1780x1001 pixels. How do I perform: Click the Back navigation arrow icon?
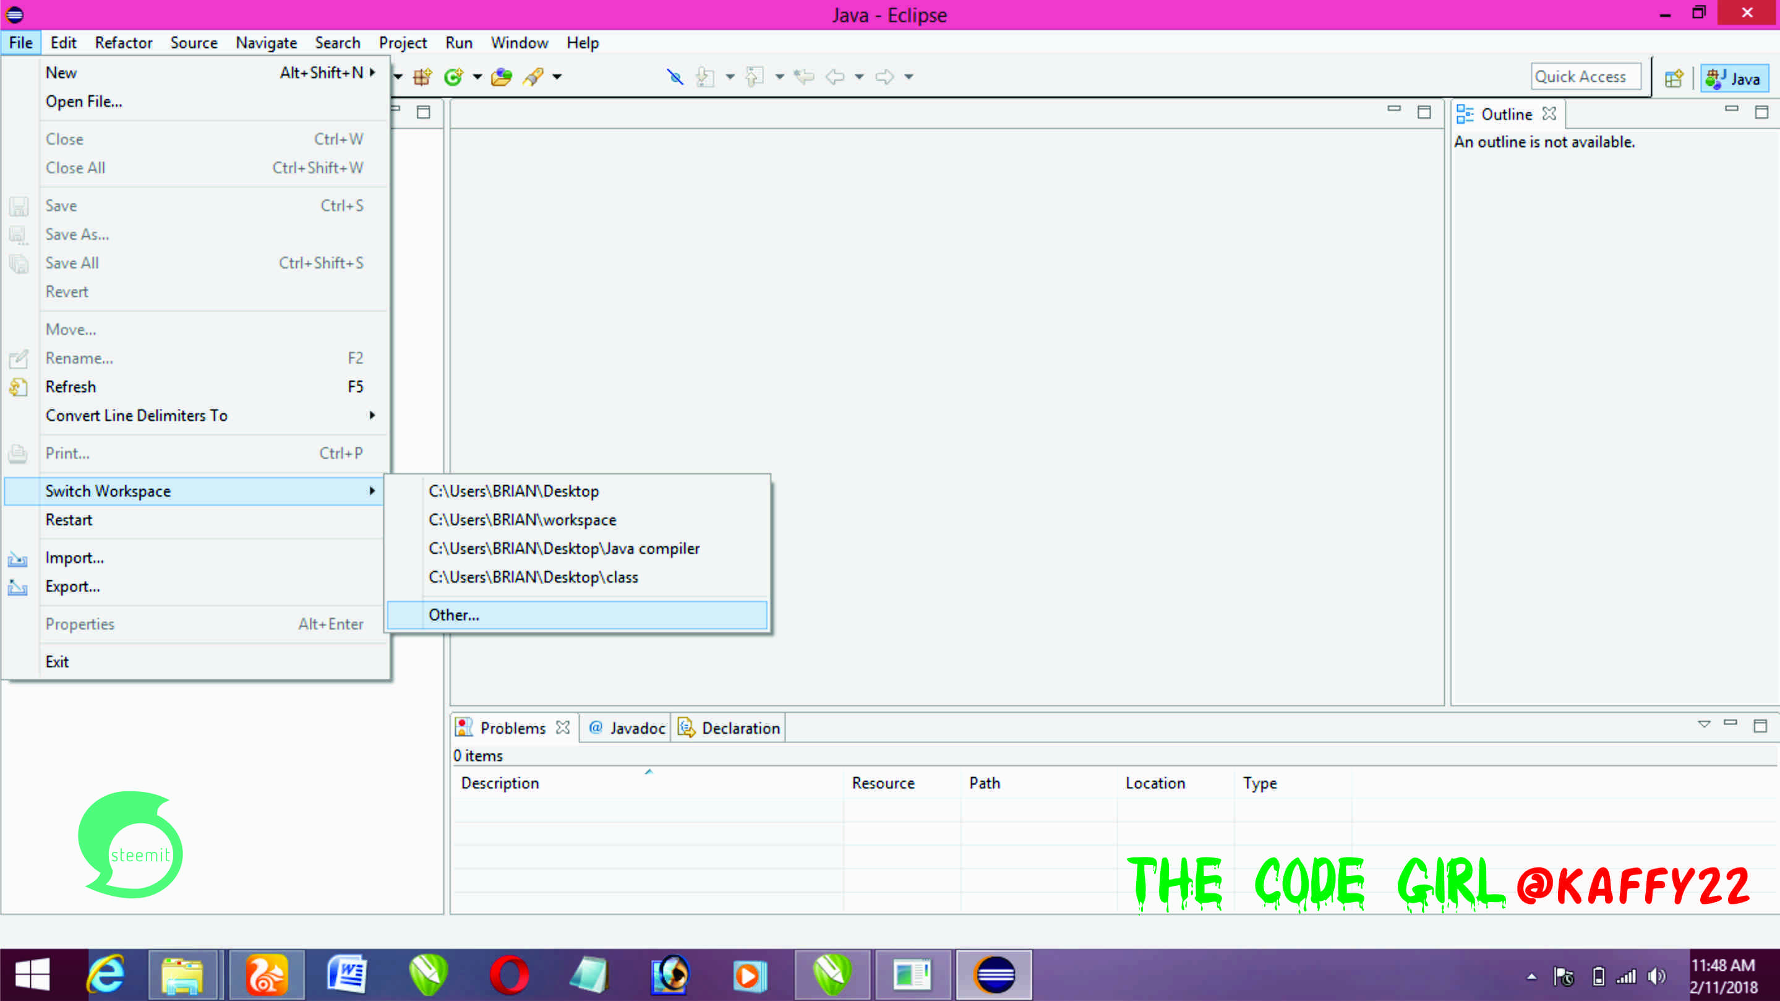coord(835,77)
